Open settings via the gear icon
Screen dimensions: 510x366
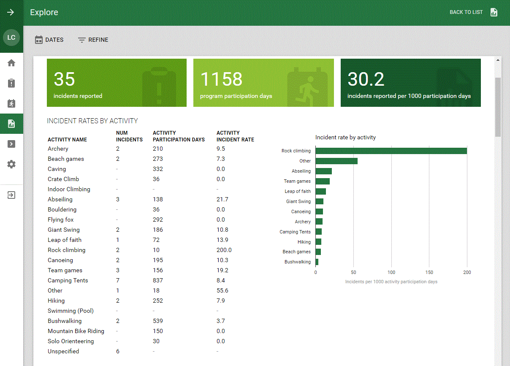11,164
